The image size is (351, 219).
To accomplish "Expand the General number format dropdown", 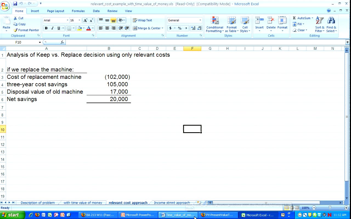I will 200,20.
